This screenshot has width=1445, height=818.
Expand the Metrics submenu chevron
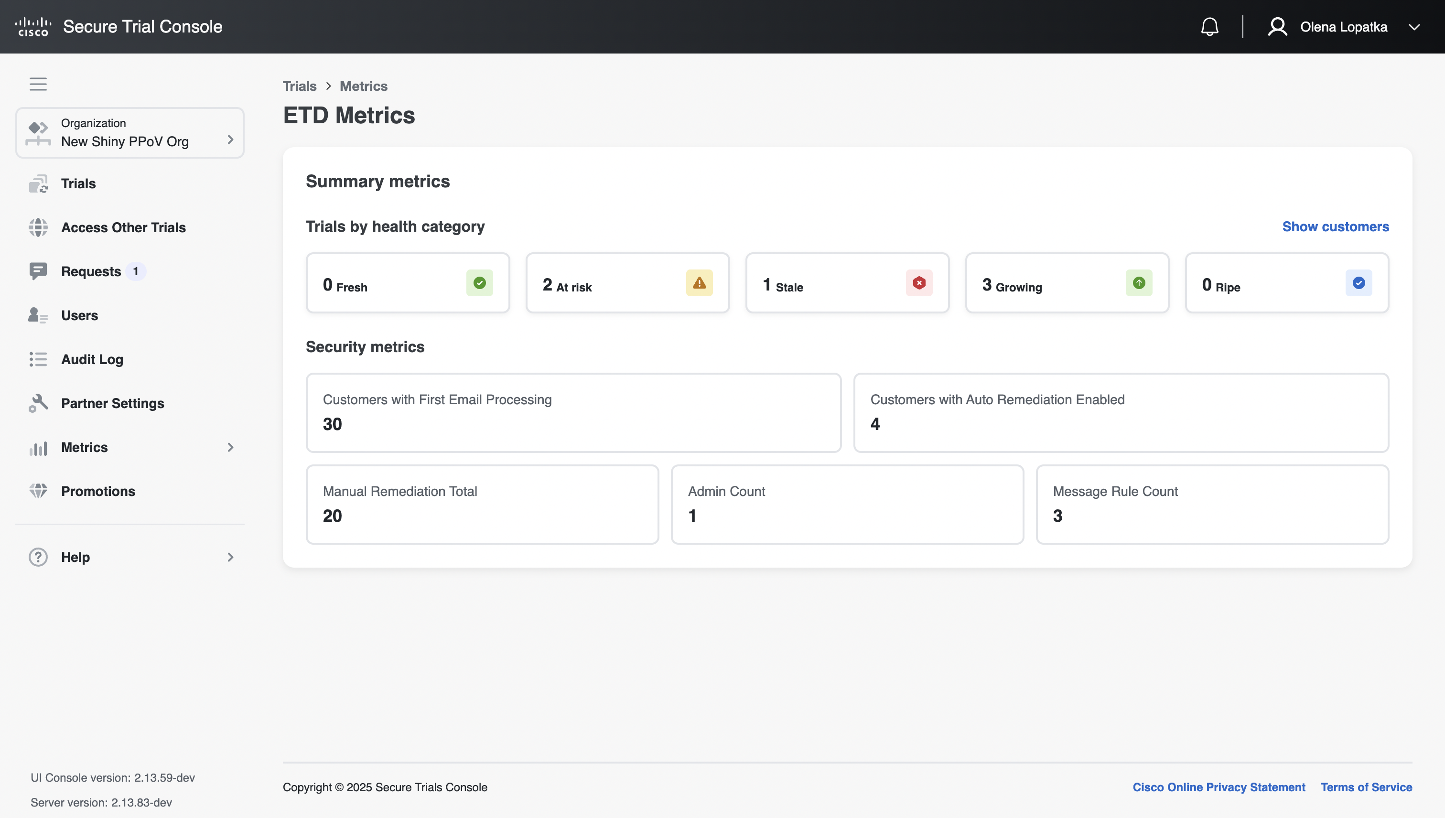pos(230,447)
